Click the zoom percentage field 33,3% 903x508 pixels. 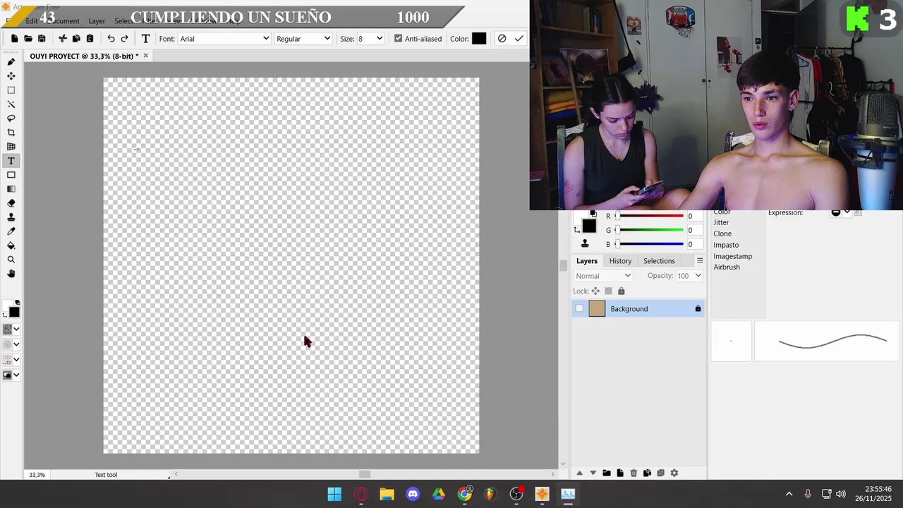[37, 475]
